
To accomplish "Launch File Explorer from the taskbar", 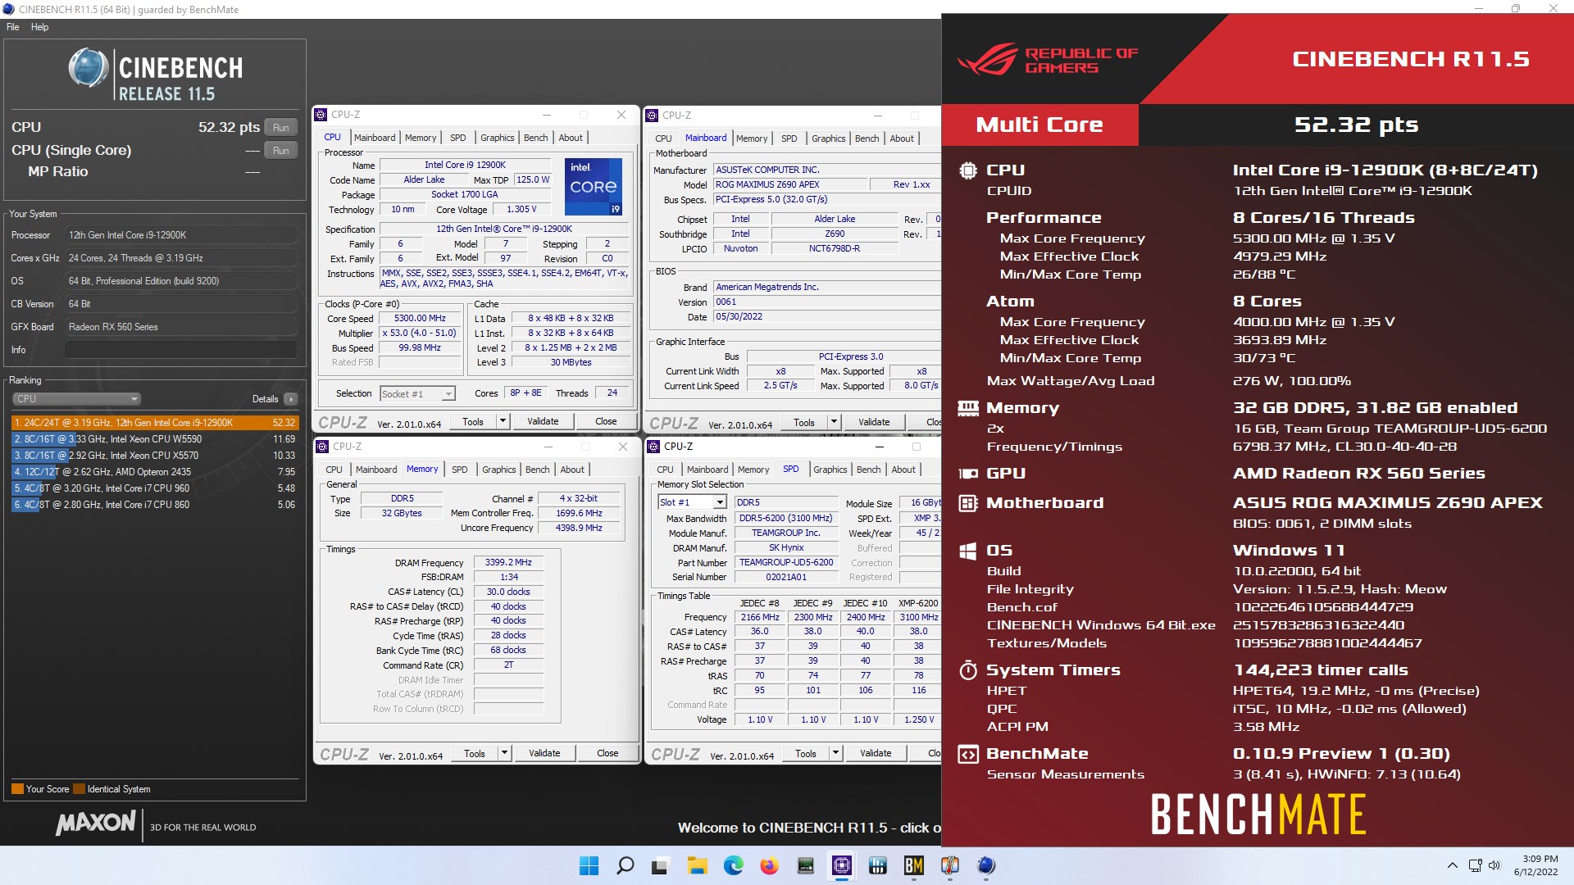I will click(x=697, y=865).
